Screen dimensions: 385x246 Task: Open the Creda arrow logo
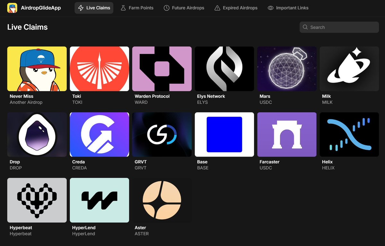[99, 134]
